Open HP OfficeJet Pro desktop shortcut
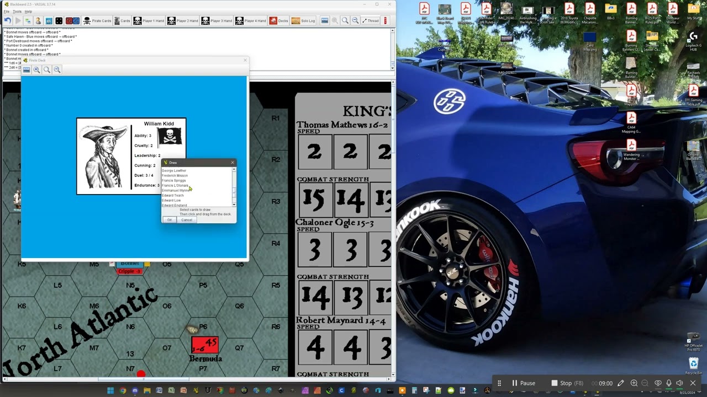This screenshot has height=397, width=707. (x=693, y=341)
